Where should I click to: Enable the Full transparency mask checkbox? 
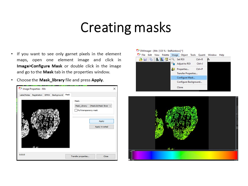[x=76, y=110]
